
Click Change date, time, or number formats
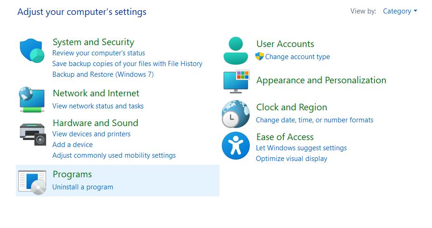(x=315, y=120)
